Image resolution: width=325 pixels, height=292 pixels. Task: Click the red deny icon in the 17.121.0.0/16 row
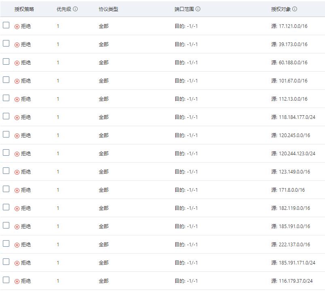point(17,27)
